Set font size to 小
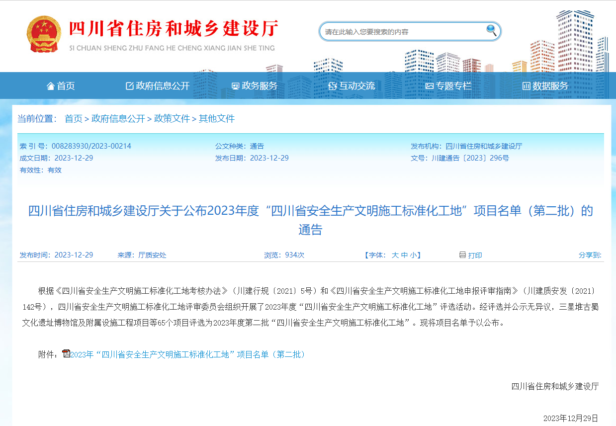The height and width of the screenshot is (426, 616). pos(413,256)
